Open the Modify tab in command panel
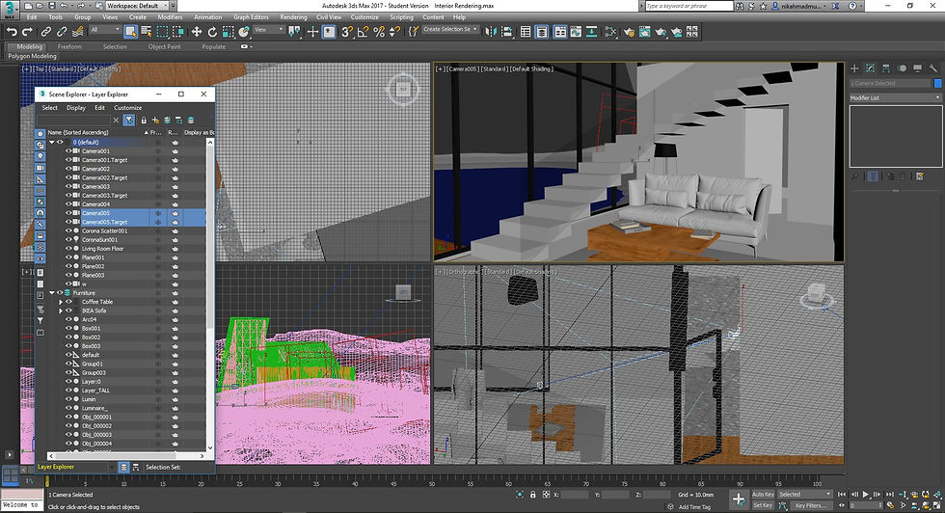 pyautogui.click(x=870, y=68)
